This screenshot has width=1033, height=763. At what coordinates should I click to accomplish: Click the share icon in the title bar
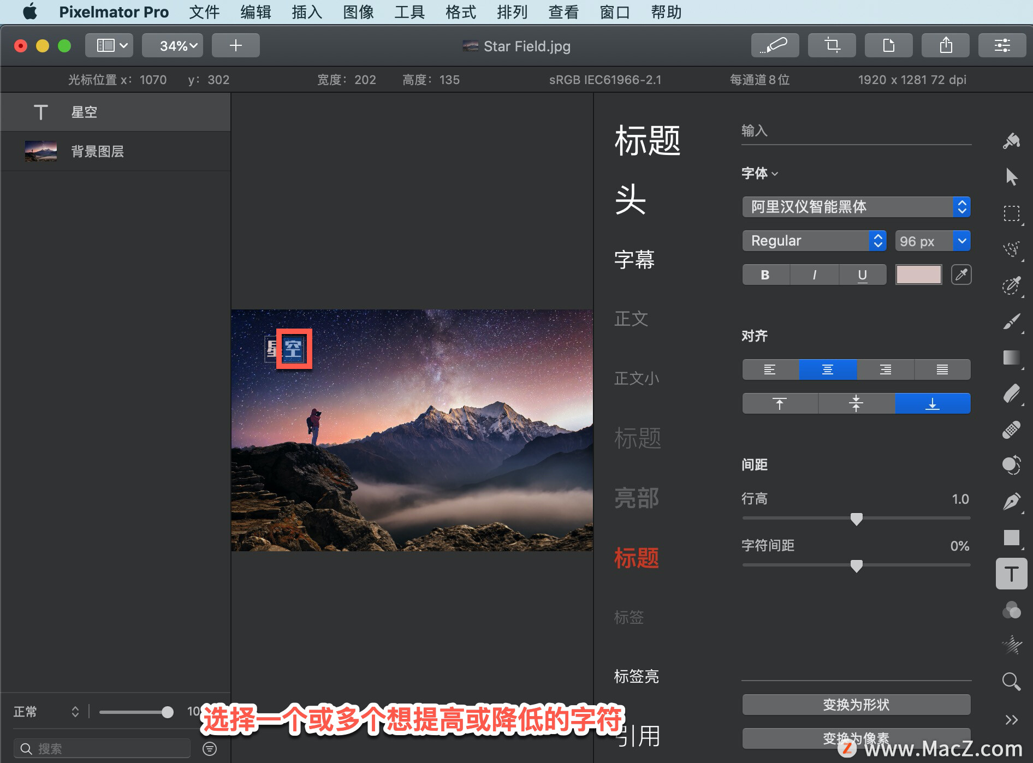pyautogui.click(x=946, y=45)
